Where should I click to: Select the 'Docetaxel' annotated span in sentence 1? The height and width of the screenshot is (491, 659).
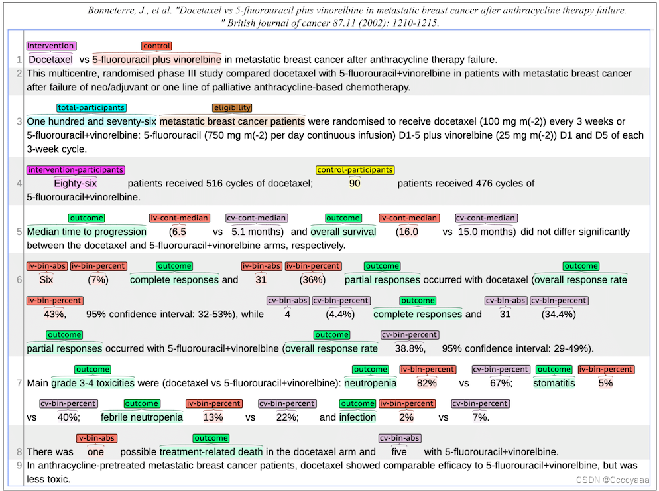click(51, 60)
